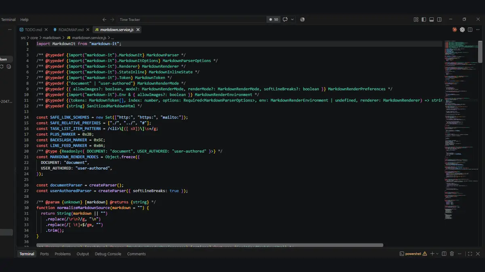
Task: Click the vertical scrollbar thumb
Action: pos(480,52)
